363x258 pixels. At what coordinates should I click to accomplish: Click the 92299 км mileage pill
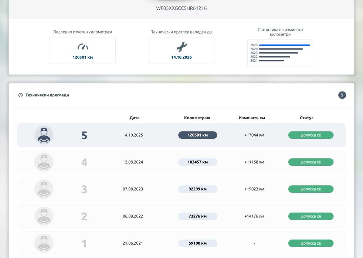point(197,189)
